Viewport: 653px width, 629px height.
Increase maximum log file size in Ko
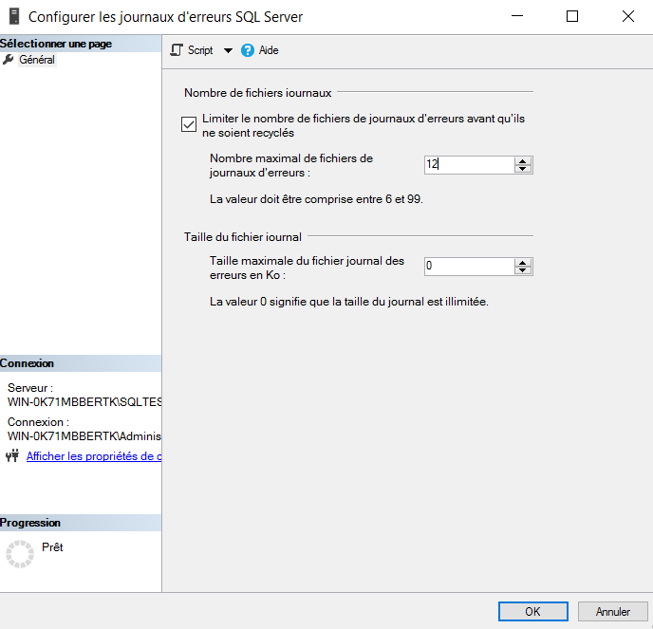click(523, 262)
